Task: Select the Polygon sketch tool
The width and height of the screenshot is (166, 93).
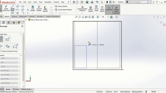Action: tap(18, 13)
